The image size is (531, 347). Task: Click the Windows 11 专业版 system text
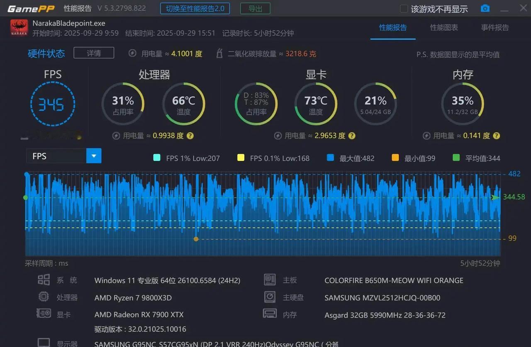tap(168, 280)
